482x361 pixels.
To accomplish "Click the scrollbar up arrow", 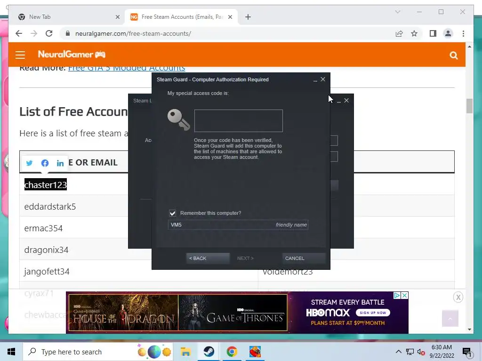I will 469,47.
